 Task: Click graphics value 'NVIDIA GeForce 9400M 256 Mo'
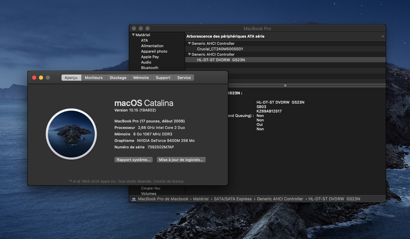click(166, 141)
